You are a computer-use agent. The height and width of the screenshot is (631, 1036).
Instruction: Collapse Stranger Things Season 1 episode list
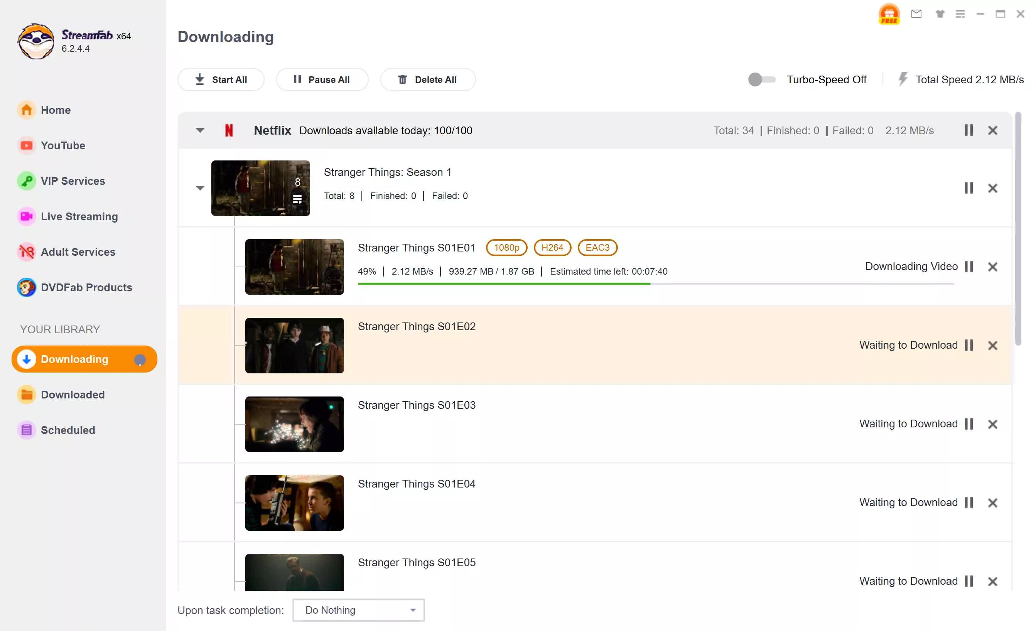pos(200,188)
